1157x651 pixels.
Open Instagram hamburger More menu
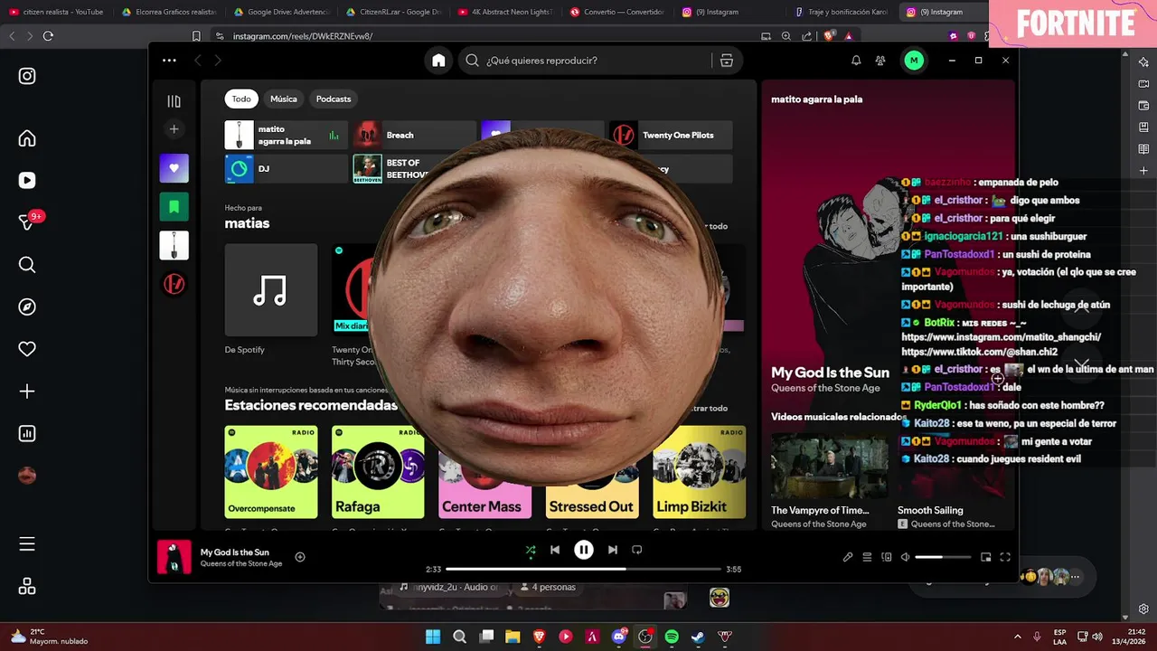pyautogui.click(x=27, y=544)
